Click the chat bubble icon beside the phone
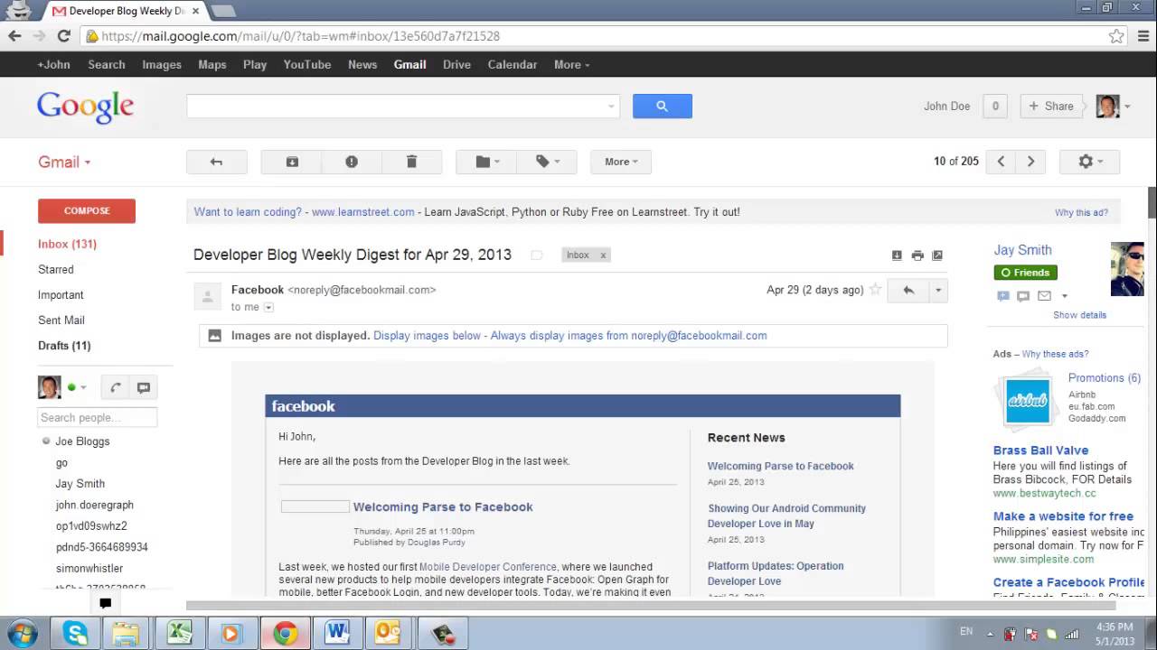The width and height of the screenshot is (1157, 650). (x=143, y=387)
